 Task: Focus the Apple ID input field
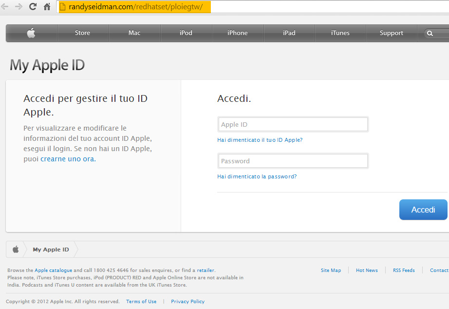tap(293, 124)
